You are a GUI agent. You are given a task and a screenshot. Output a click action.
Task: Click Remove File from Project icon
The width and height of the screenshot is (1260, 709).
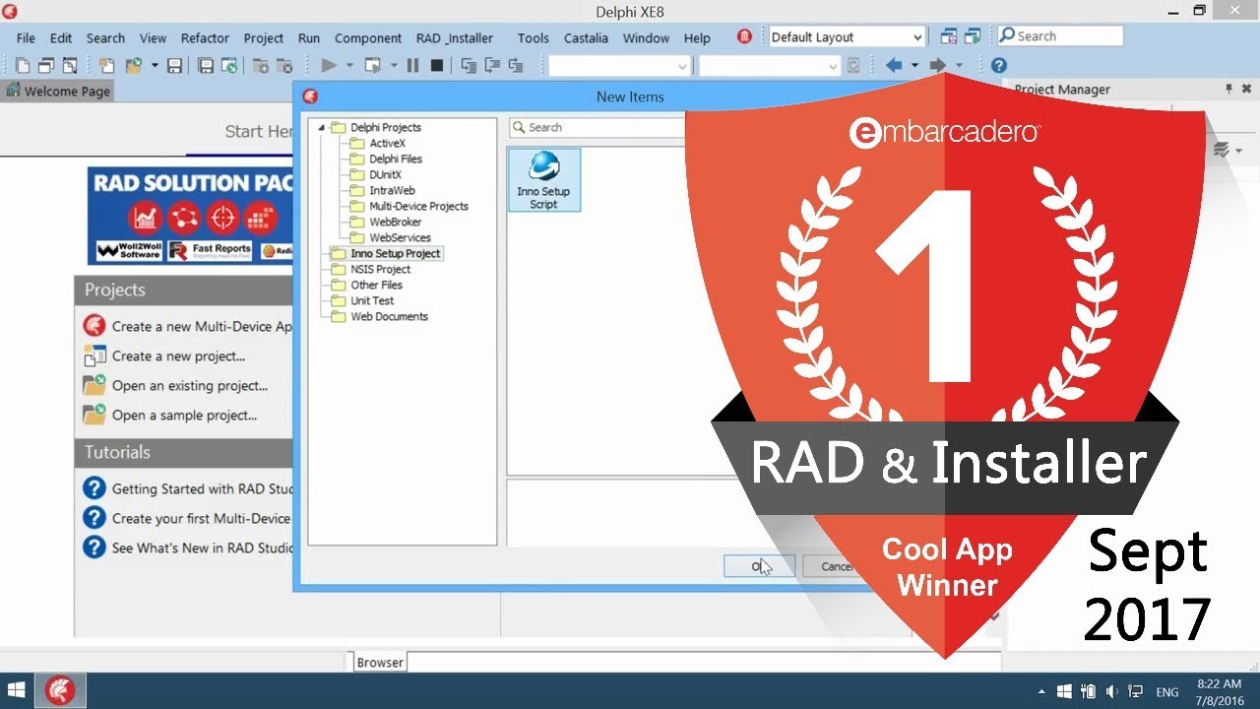click(x=284, y=66)
